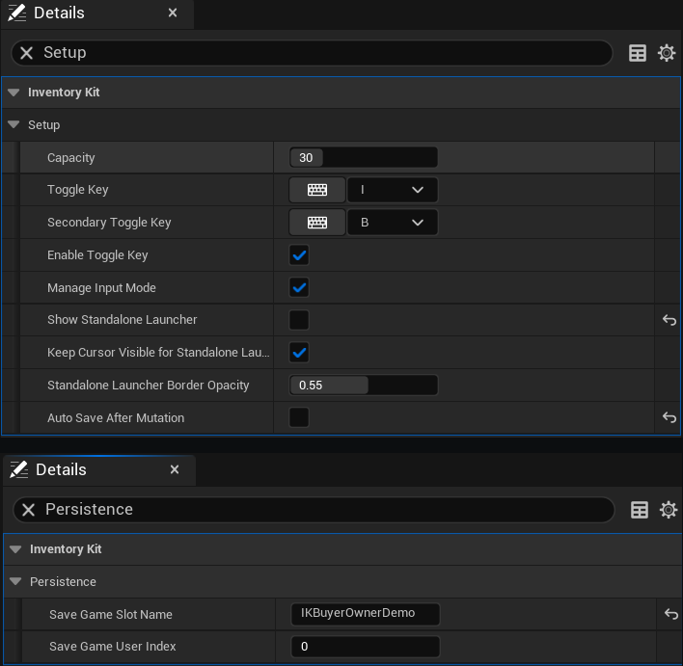Select the Secondary Toggle Key label
Viewport: 683px width, 666px height.
pos(109,223)
